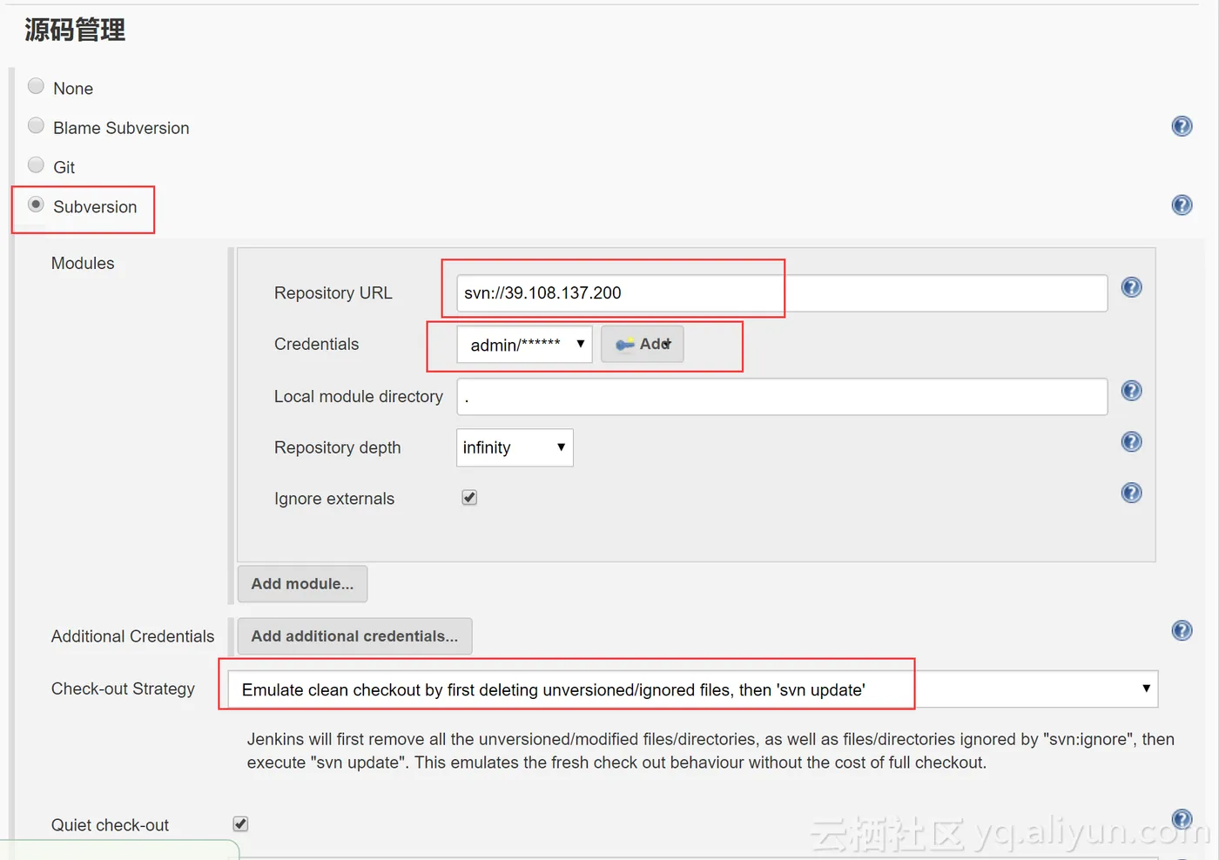
Task: Toggle the Quiet check-out checkbox
Action: 240,823
